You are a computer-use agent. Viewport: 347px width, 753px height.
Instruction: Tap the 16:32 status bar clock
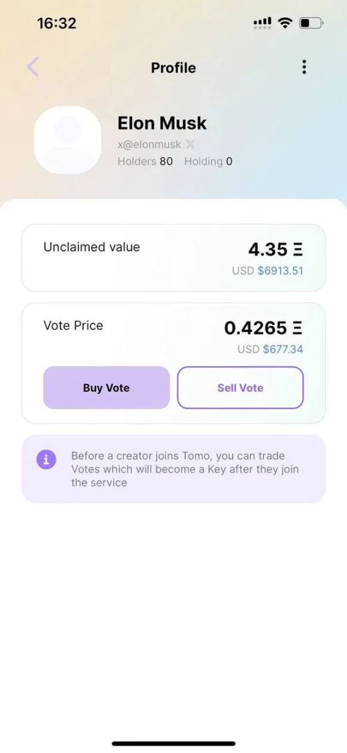pos(57,23)
